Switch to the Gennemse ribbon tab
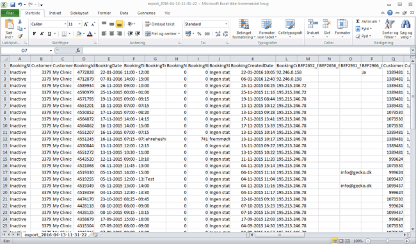This screenshot has height=244, width=416. tap(146, 13)
